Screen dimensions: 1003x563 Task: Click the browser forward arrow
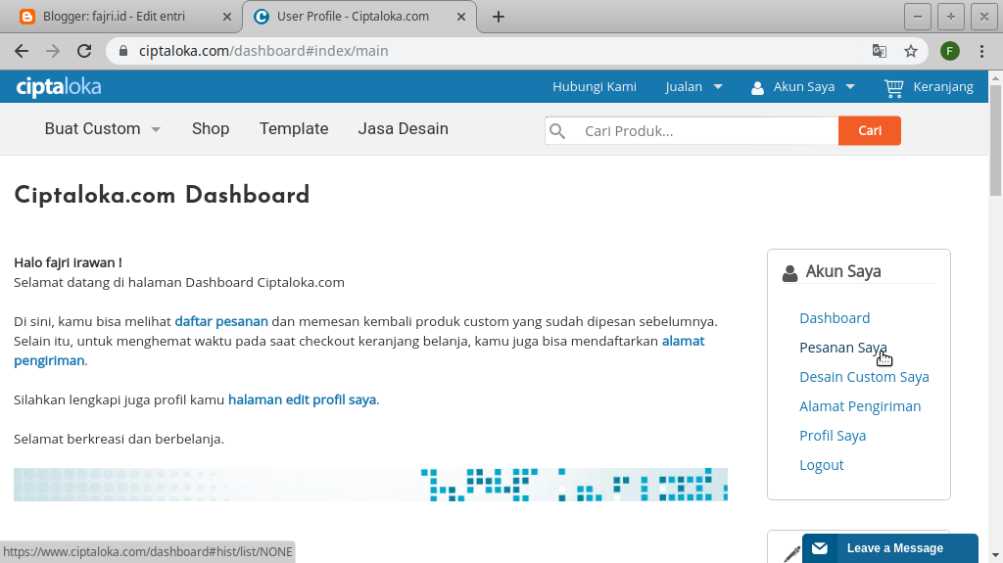point(53,51)
